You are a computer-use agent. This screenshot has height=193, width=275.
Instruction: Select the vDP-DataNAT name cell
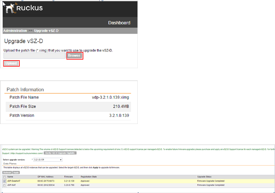coord(14,181)
